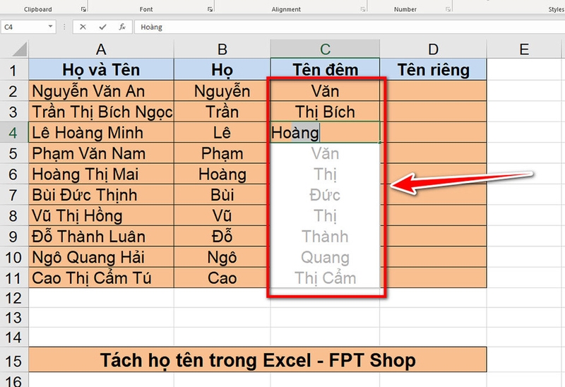Select cell 'Trần' in column B
The height and width of the screenshot is (387, 565).
[222, 112]
